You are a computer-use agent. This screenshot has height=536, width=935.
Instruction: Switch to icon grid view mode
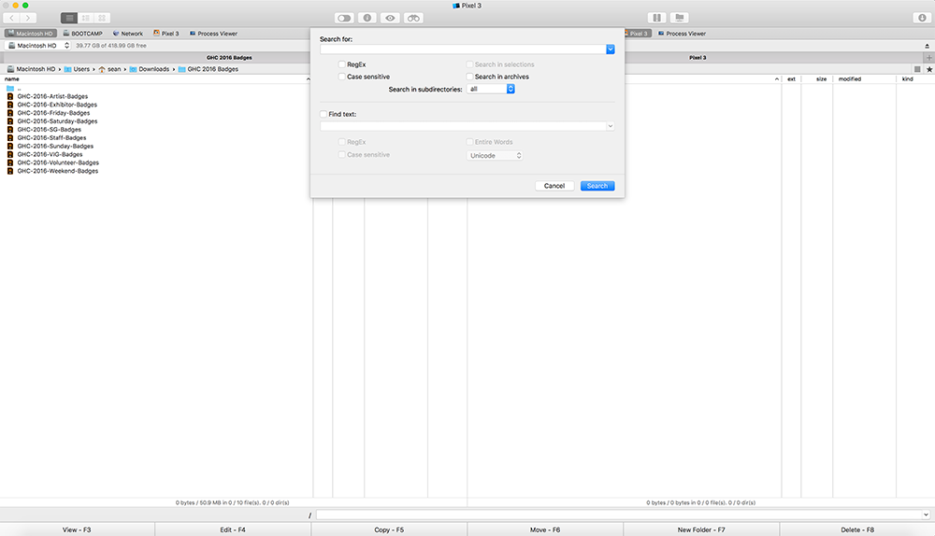pos(102,18)
